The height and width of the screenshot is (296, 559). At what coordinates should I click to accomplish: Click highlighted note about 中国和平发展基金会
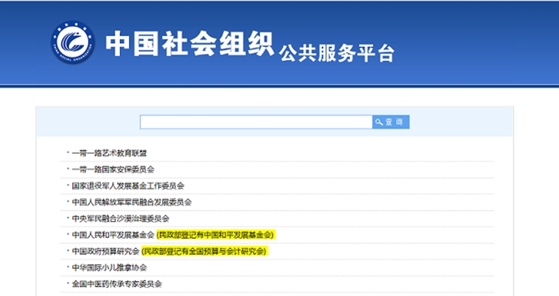coord(215,235)
